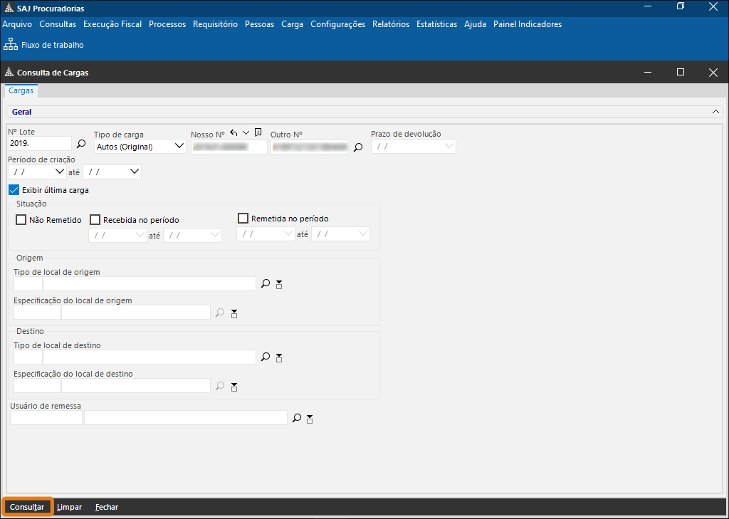Collapse the Geral section
Image resolution: width=729 pixels, height=519 pixels.
pyautogui.click(x=715, y=112)
